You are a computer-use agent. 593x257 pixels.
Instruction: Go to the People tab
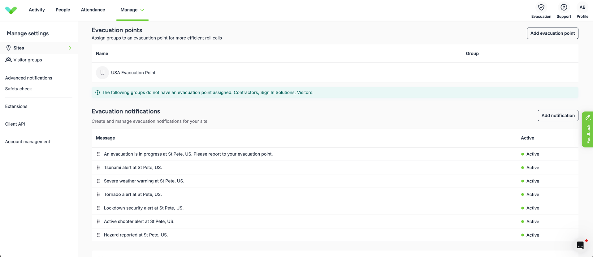[x=63, y=10]
